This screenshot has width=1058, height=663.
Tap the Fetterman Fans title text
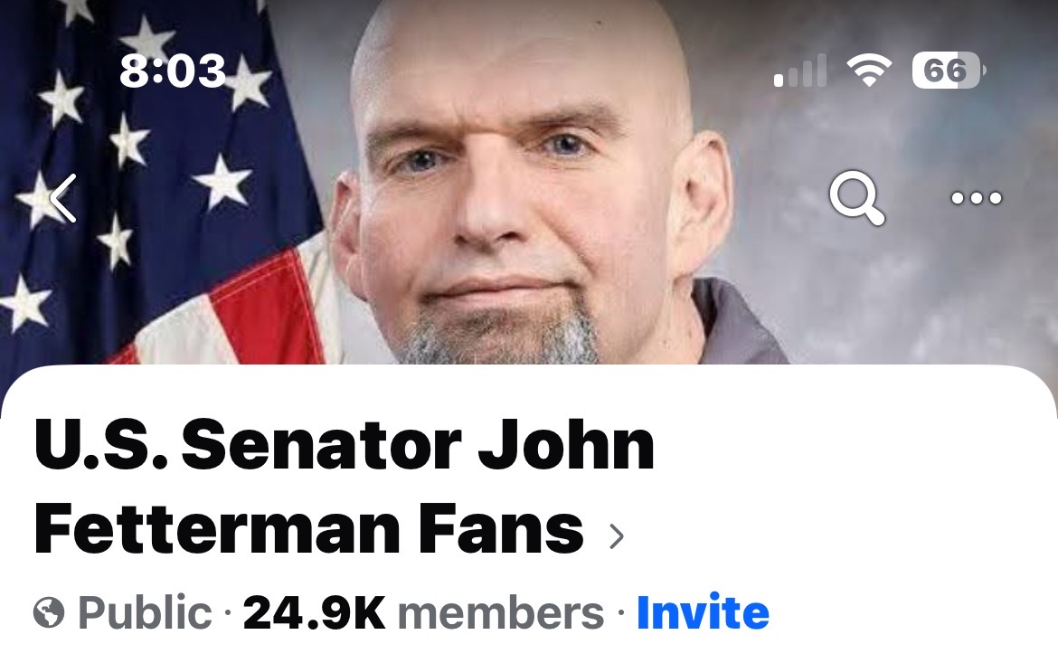tap(308, 528)
